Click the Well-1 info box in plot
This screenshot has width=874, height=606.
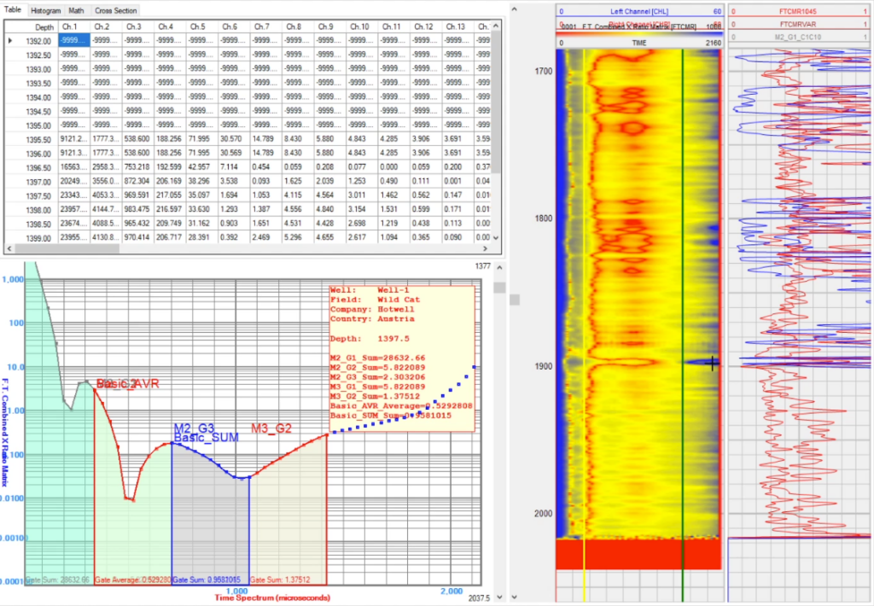coord(402,359)
